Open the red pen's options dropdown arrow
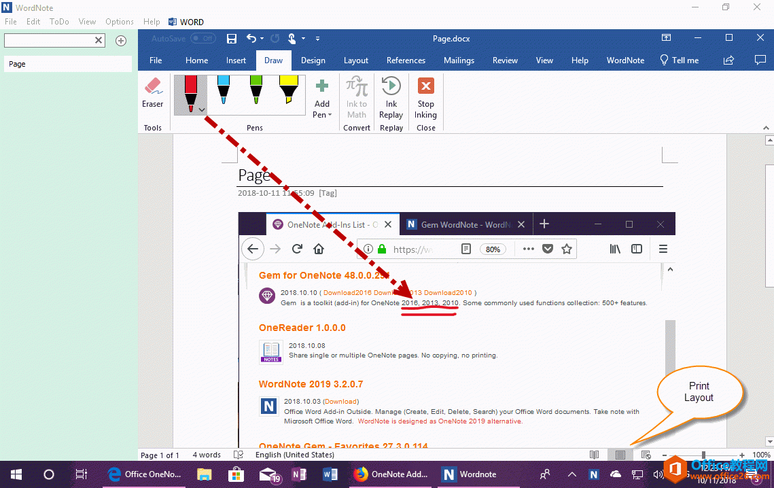The width and height of the screenshot is (774, 488). pos(200,109)
